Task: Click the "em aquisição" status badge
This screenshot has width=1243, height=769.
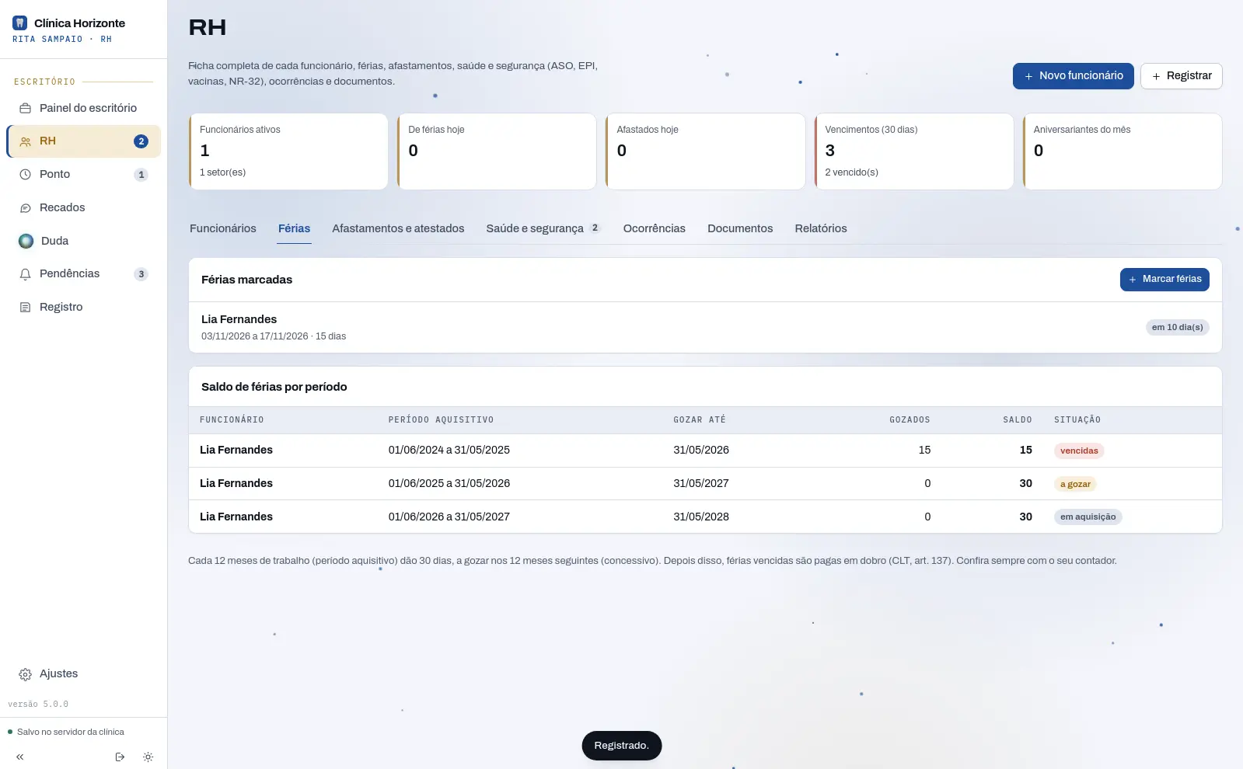Action: [x=1088, y=517]
